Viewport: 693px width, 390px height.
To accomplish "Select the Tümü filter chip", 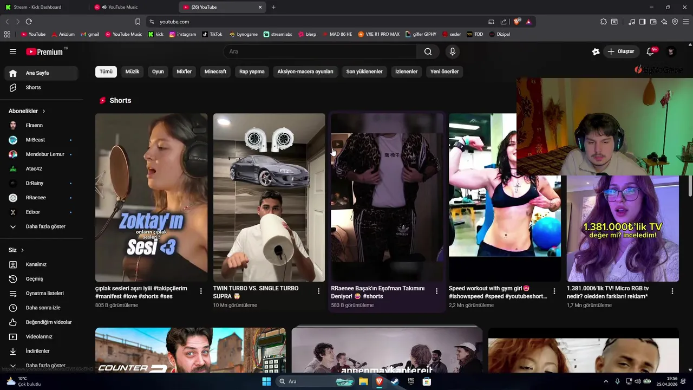I will [106, 71].
